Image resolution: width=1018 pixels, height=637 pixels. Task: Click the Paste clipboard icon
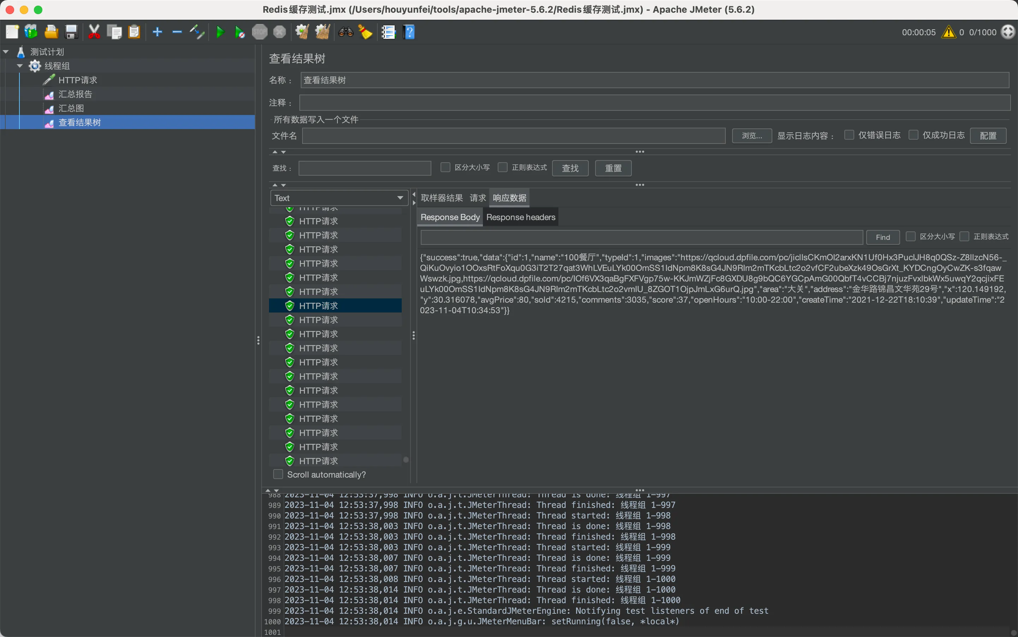click(x=134, y=32)
